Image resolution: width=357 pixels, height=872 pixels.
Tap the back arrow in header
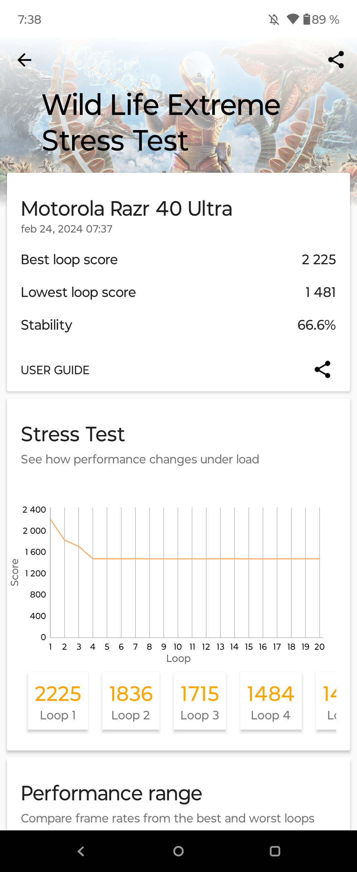pos(24,60)
